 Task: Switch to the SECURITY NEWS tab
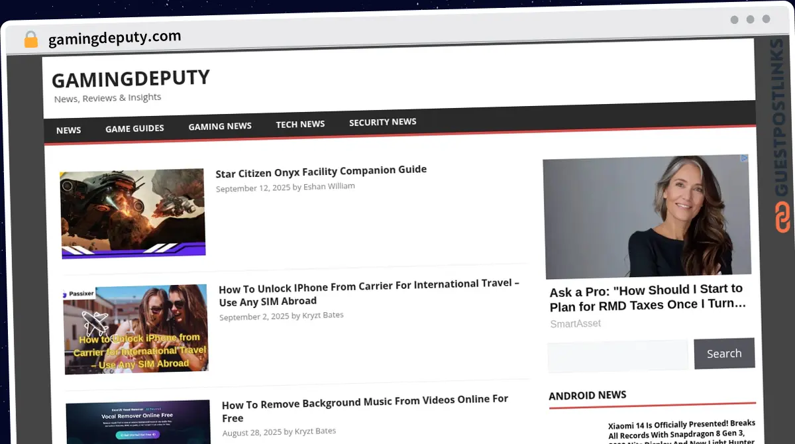(382, 122)
